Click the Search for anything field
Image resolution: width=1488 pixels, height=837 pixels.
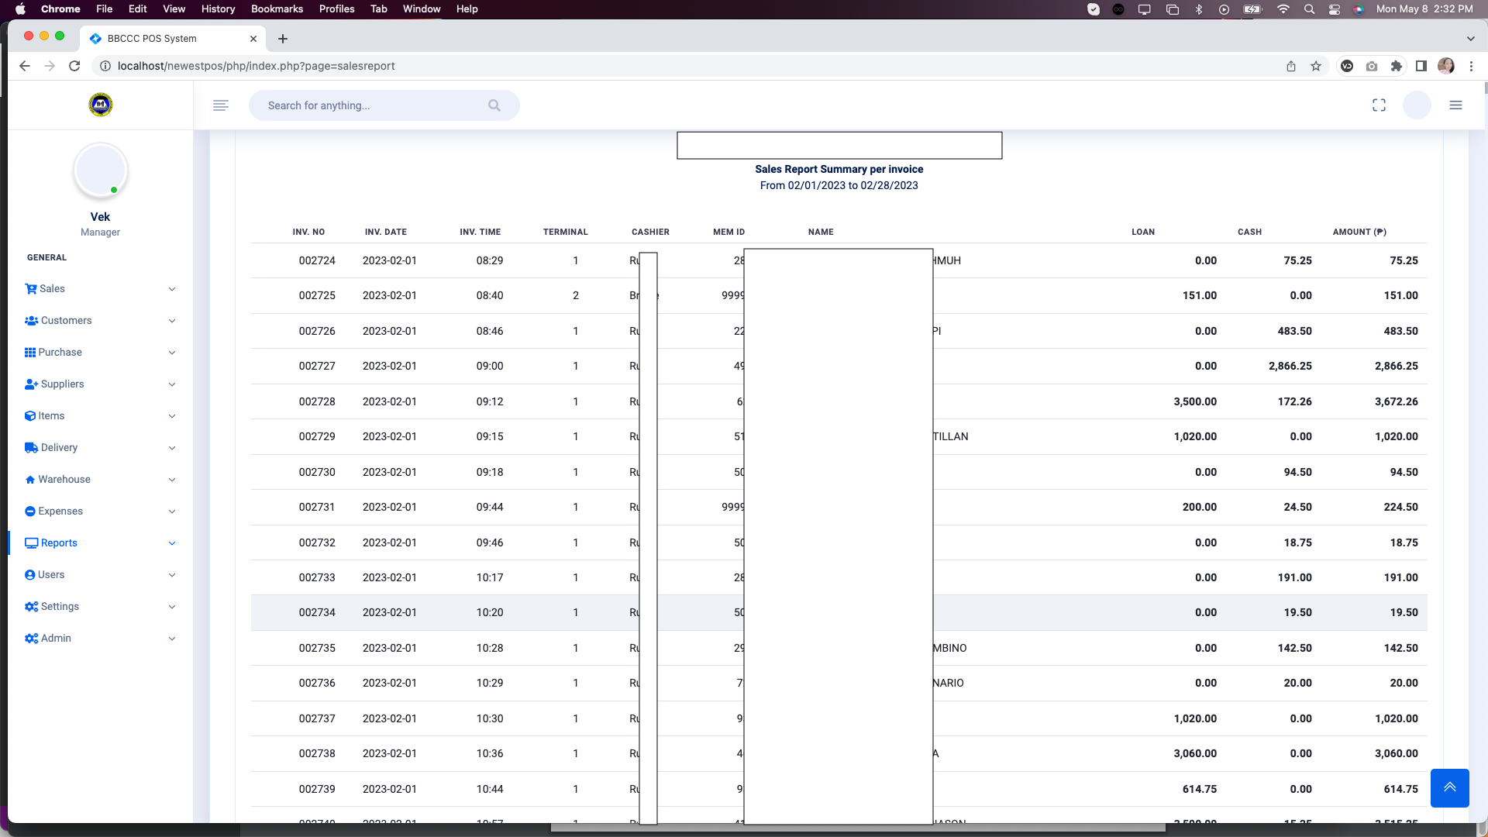coord(372,105)
